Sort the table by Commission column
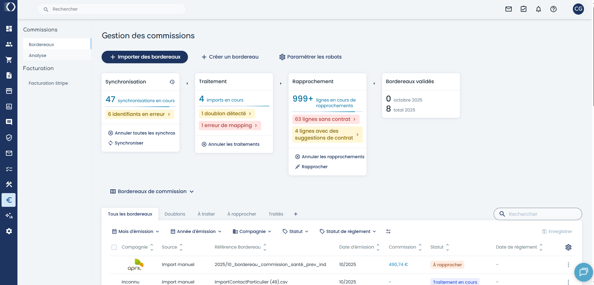 (420, 247)
